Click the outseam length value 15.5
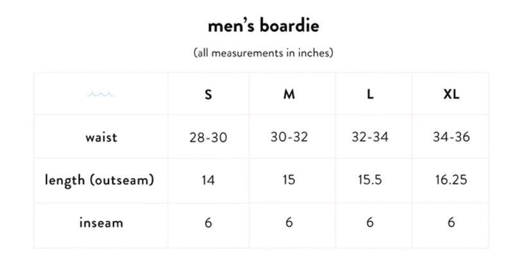513x280 pixels. click(x=370, y=180)
